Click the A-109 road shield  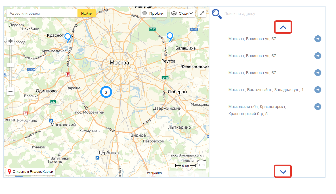coord(31,70)
